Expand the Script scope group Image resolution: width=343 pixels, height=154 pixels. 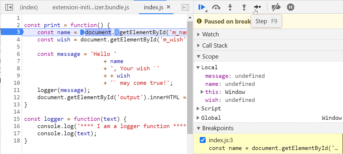pyautogui.click(x=198, y=109)
